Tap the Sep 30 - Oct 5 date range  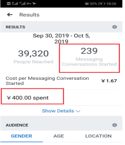(x=61, y=38)
